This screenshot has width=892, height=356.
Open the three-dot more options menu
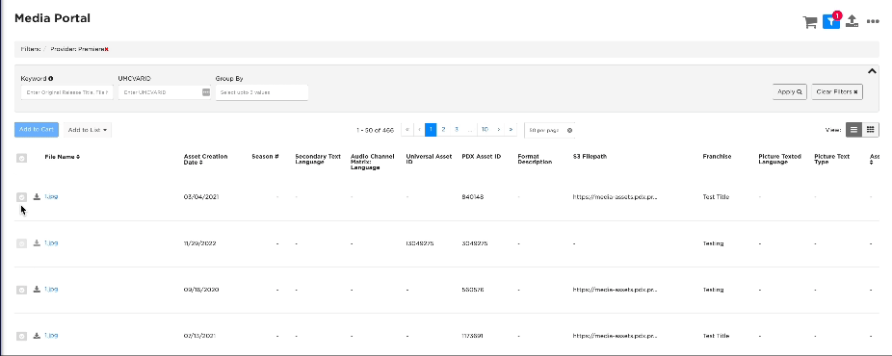coord(873,21)
